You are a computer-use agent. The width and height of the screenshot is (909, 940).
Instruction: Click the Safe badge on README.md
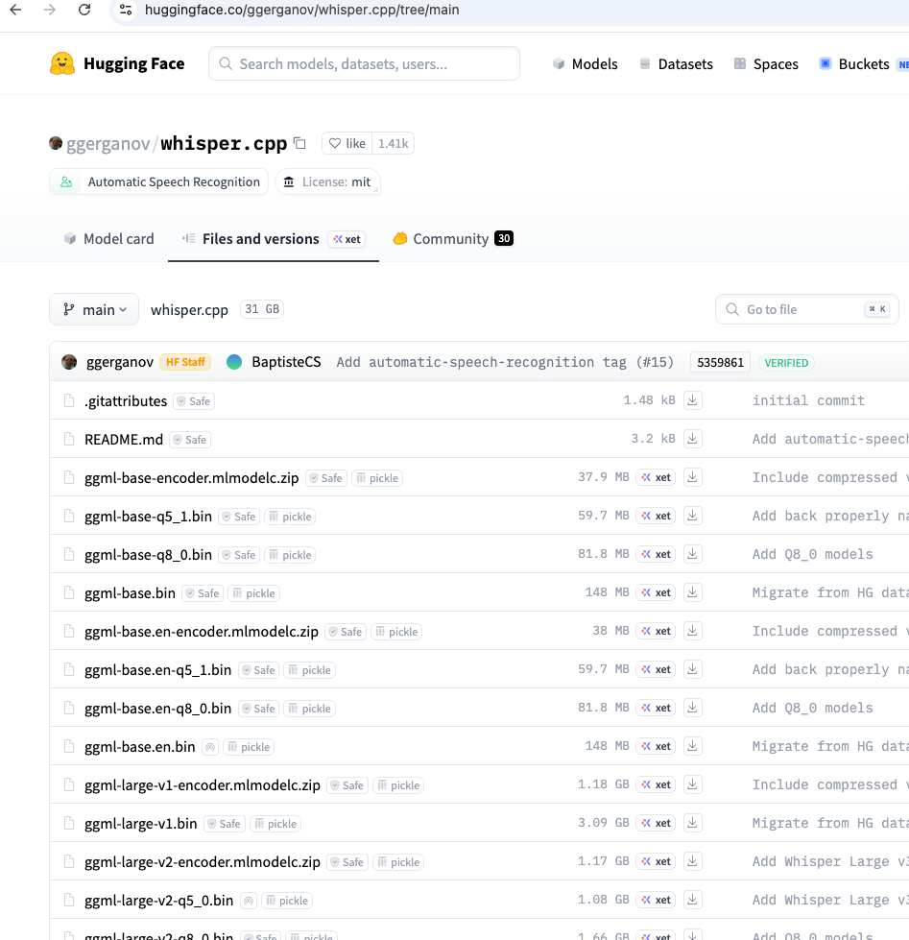click(x=190, y=440)
